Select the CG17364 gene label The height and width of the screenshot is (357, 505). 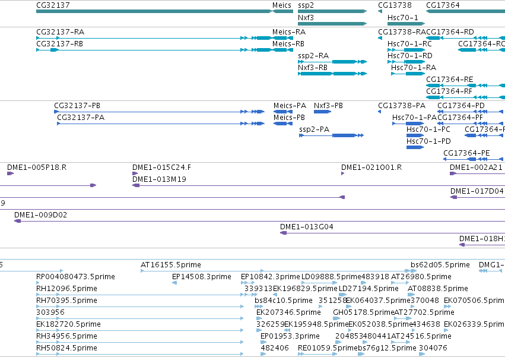click(443, 5)
